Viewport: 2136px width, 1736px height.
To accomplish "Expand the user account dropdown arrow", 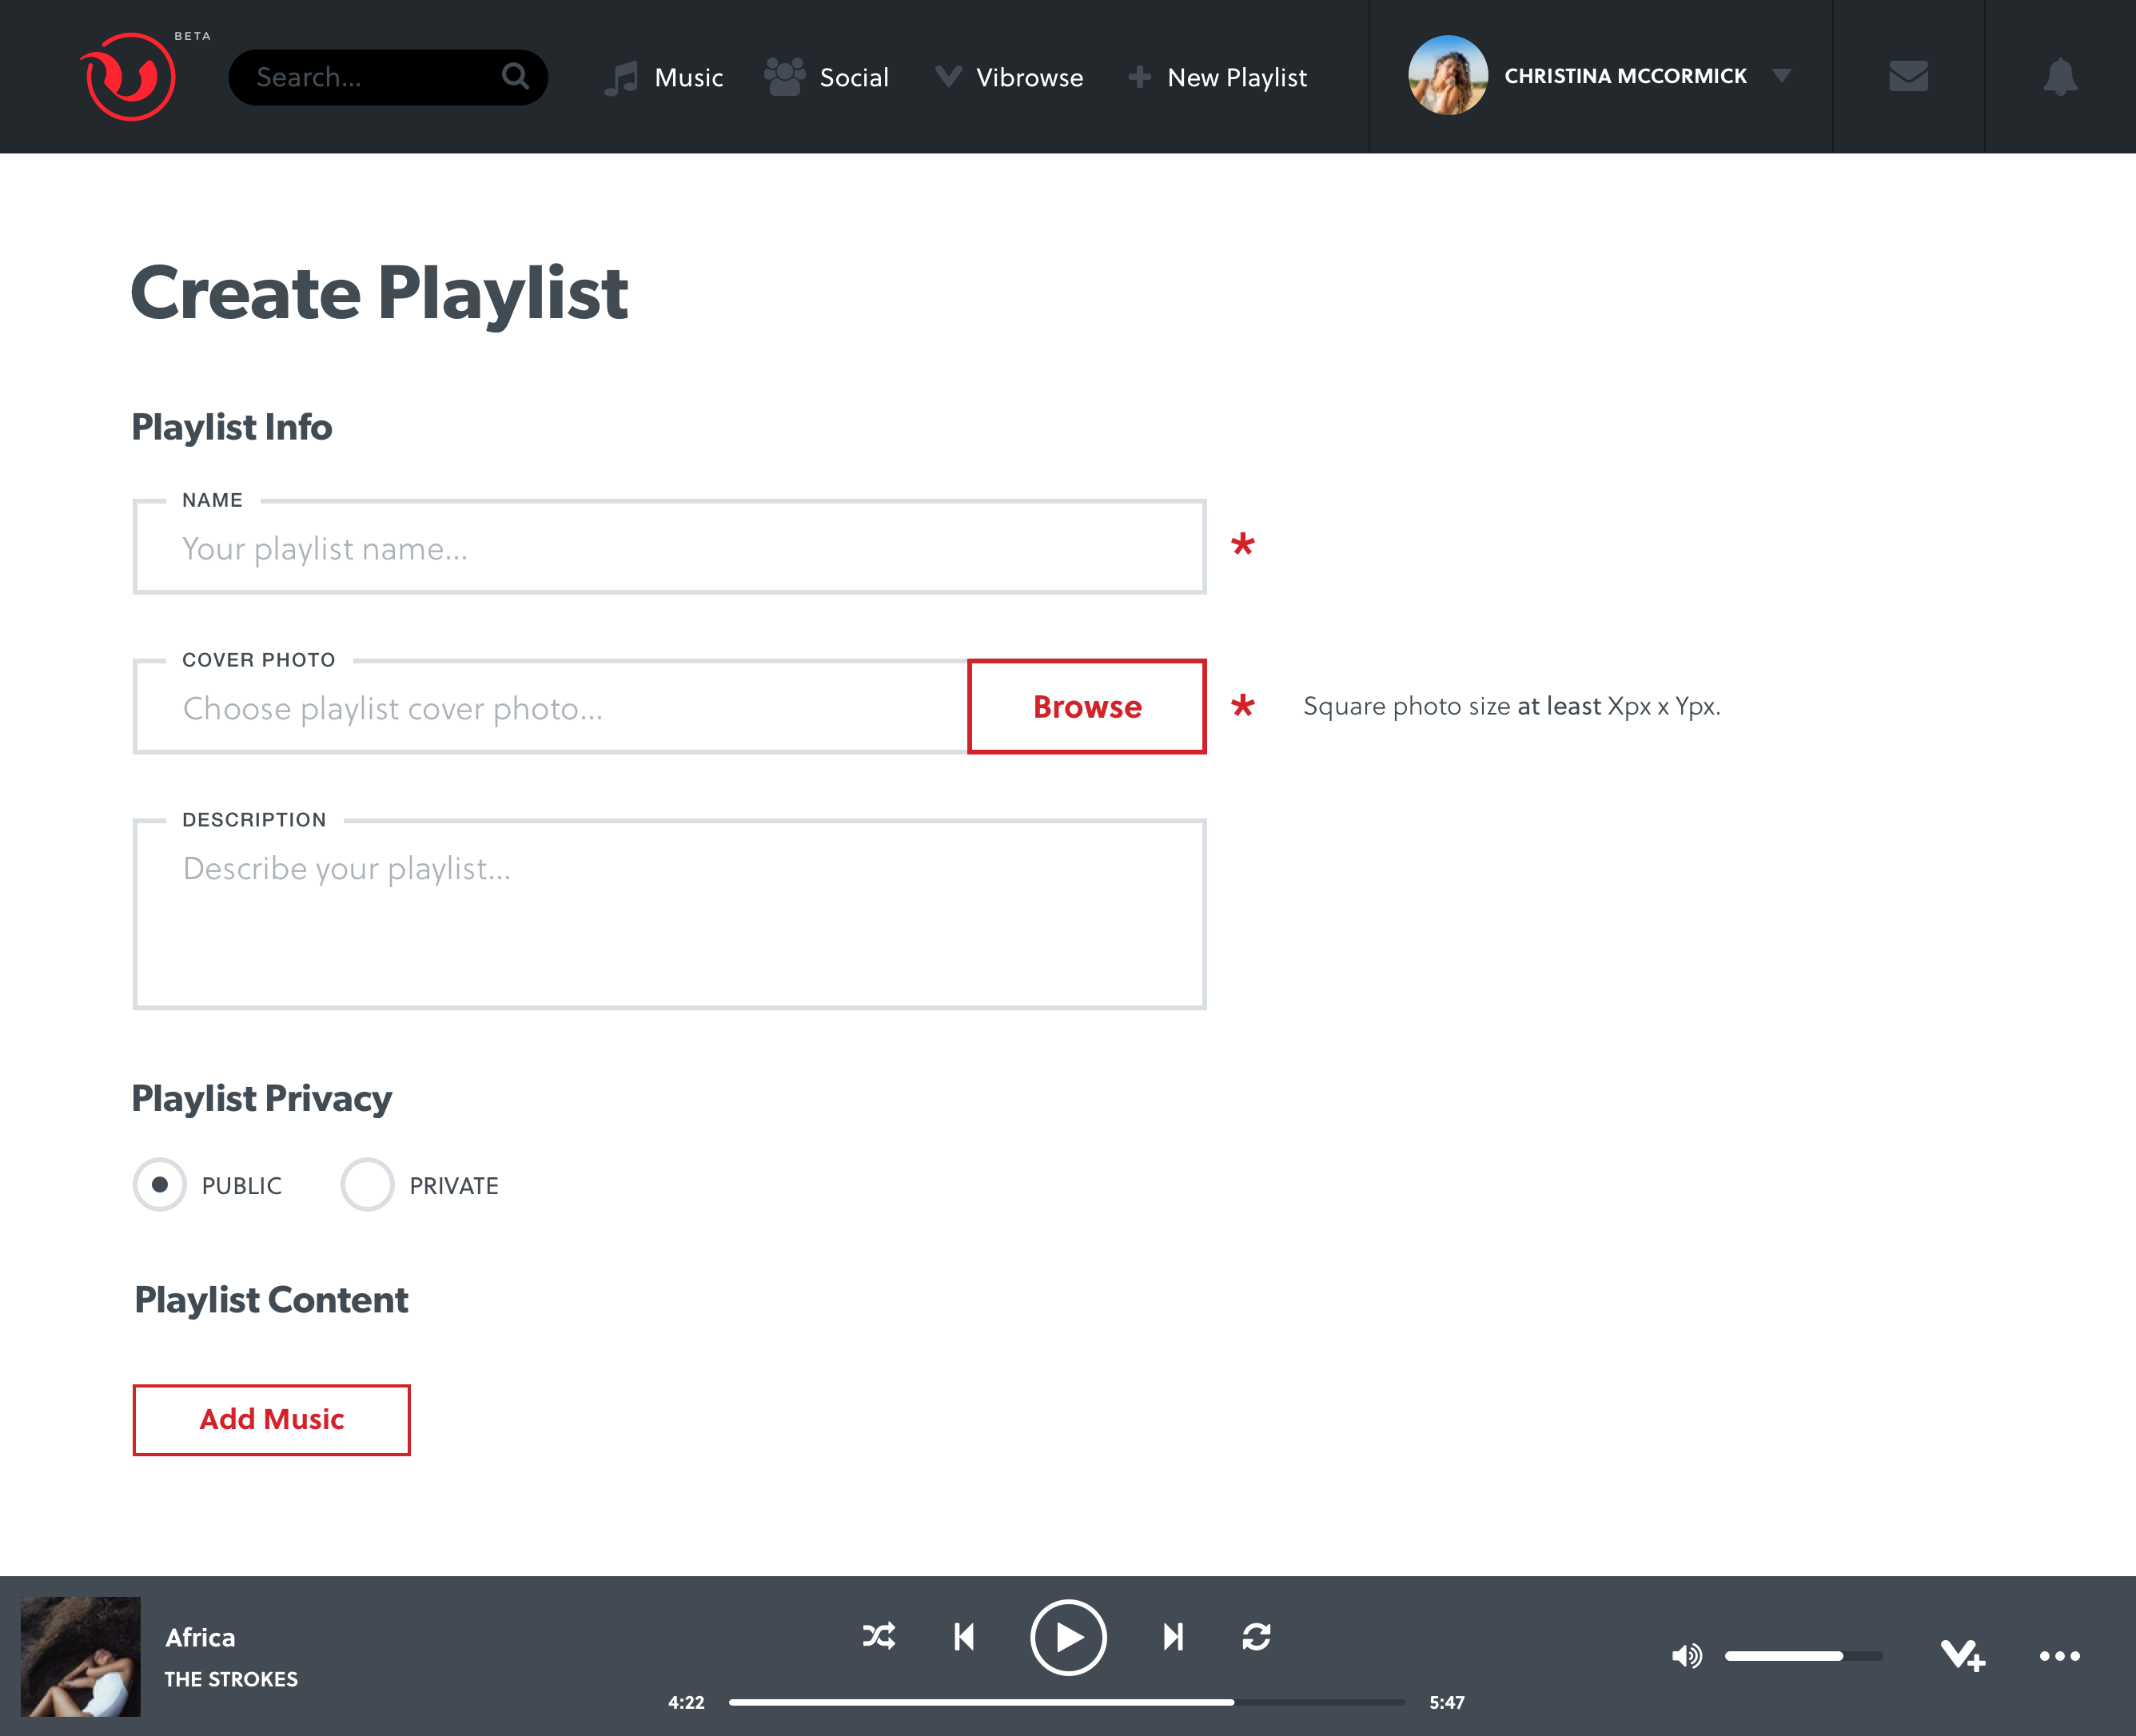I will click(x=1781, y=76).
